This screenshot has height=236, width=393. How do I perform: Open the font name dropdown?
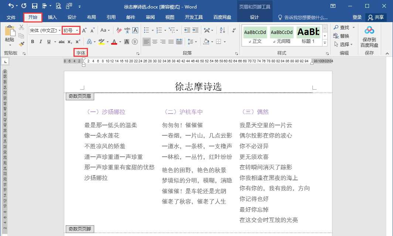60,30
